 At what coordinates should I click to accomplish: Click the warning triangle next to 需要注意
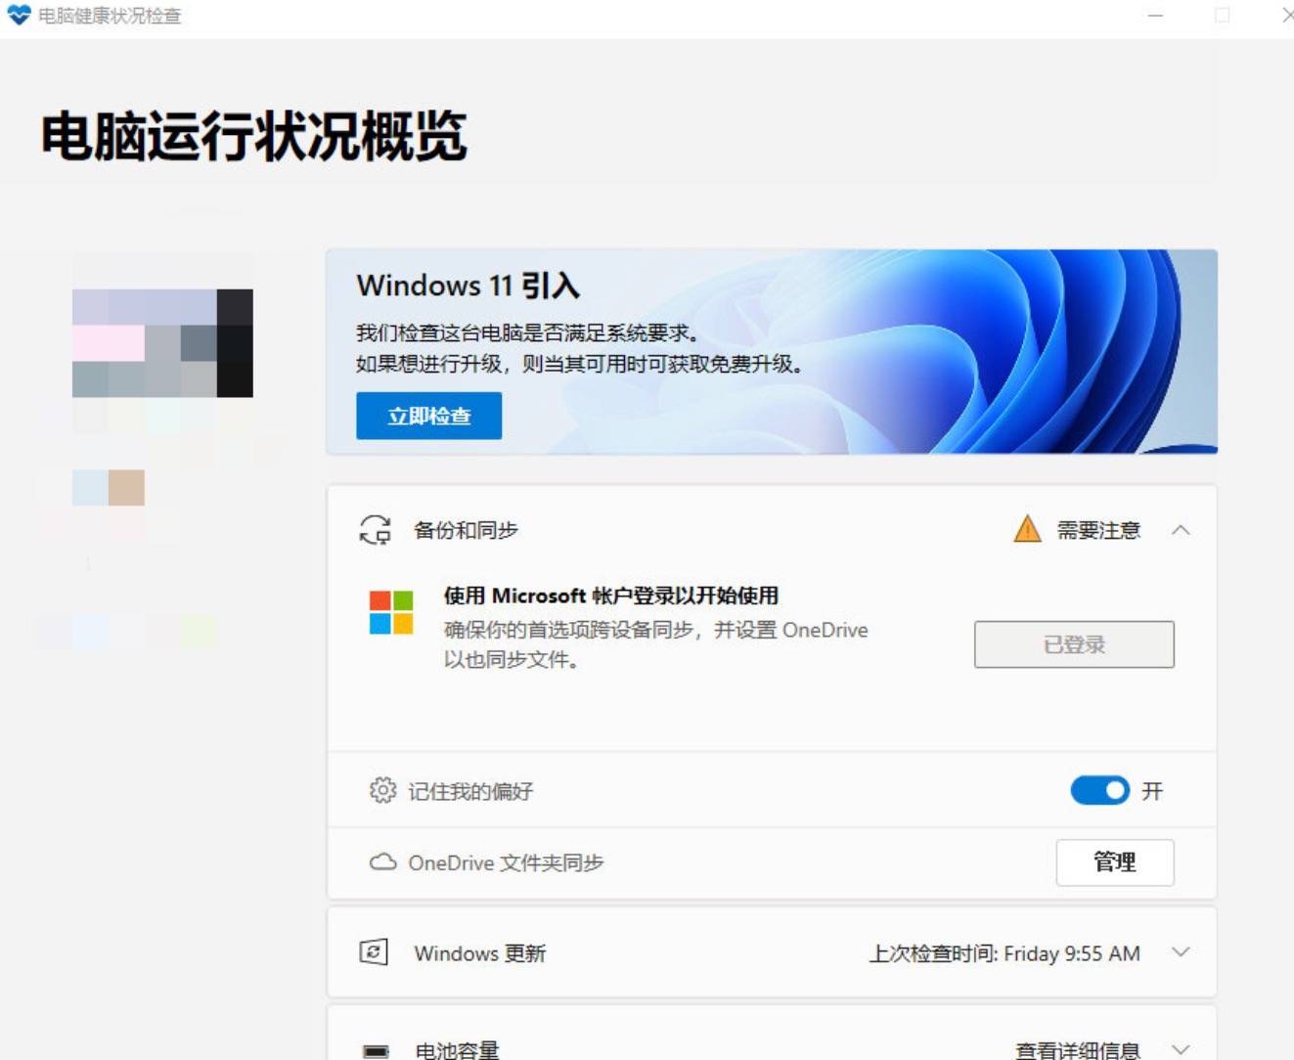tap(1026, 529)
